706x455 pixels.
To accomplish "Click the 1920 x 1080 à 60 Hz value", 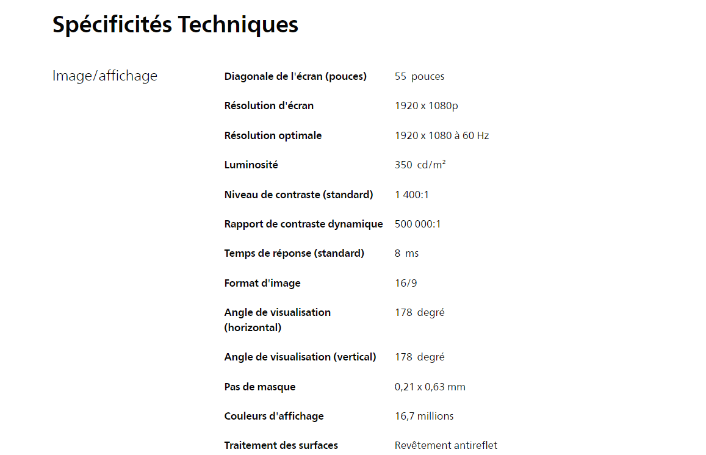I will (442, 135).
